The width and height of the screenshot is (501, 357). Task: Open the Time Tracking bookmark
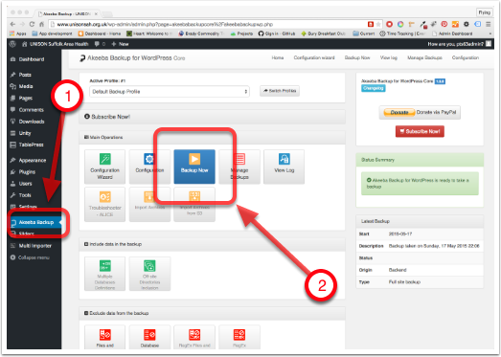(x=402, y=33)
